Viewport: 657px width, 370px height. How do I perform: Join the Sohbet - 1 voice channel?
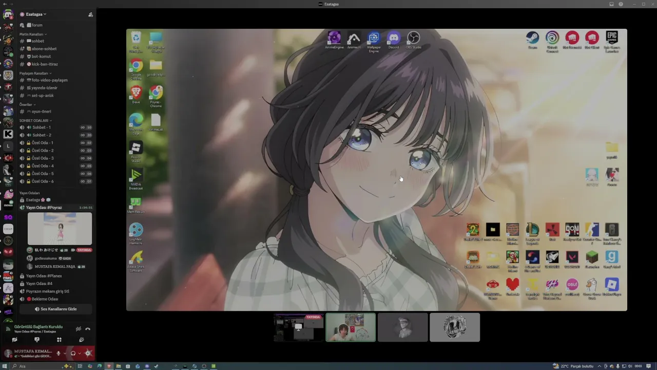click(x=55, y=127)
